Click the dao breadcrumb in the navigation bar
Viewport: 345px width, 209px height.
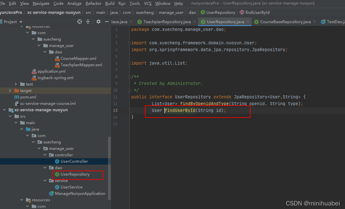pos(192,13)
